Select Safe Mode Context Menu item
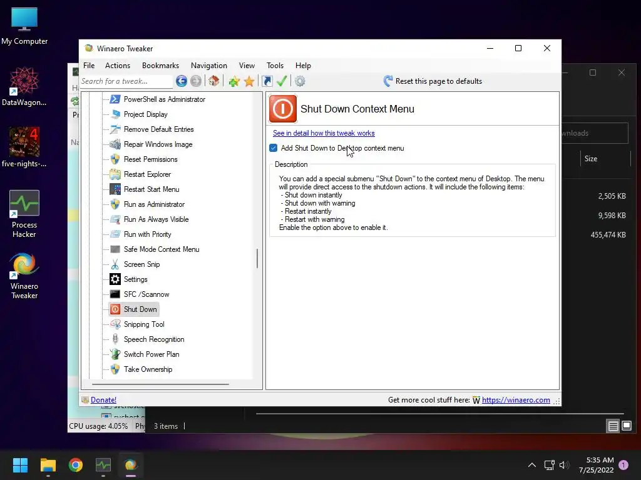 pyautogui.click(x=162, y=249)
